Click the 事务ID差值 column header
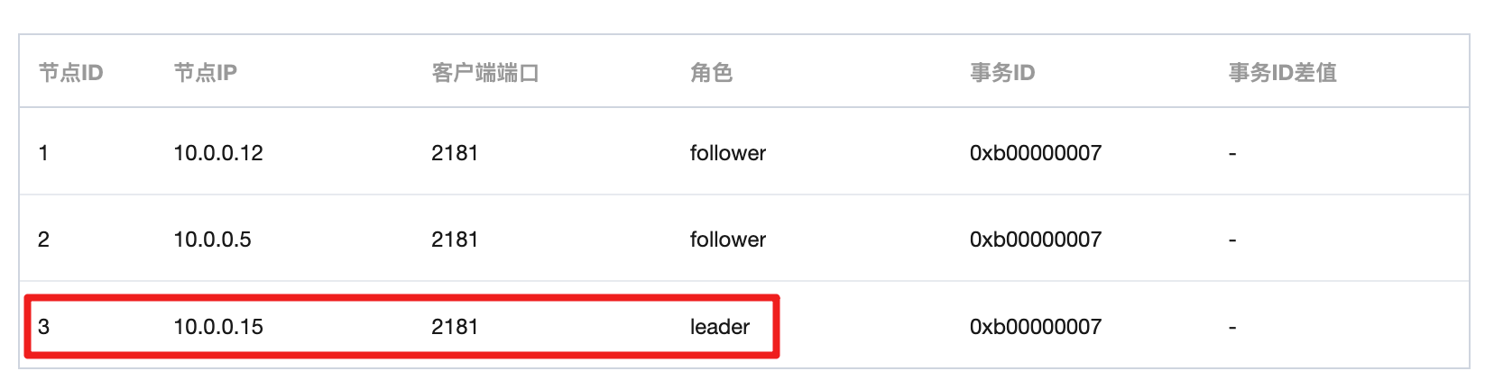 click(1283, 73)
